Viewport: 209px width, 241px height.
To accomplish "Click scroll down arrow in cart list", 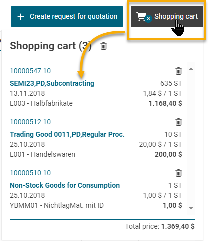I will pos(191,208).
